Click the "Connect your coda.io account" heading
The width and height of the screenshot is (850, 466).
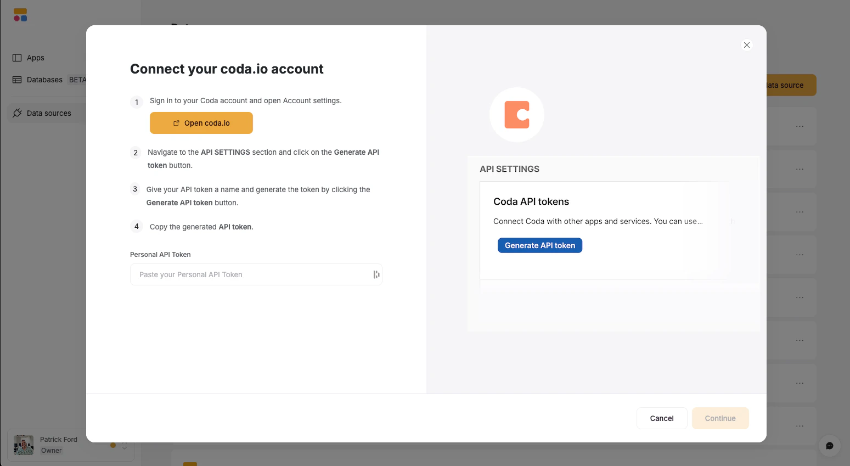(227, 69)
